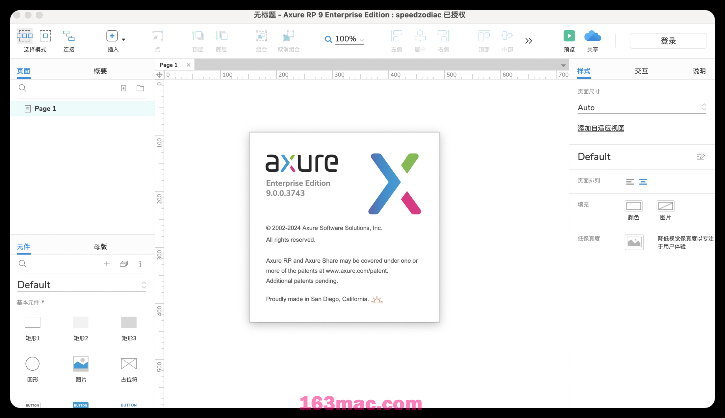This screenshot has width=725, height=418.
Task: Select the 点 point tool
Action: tap(157, 36)
